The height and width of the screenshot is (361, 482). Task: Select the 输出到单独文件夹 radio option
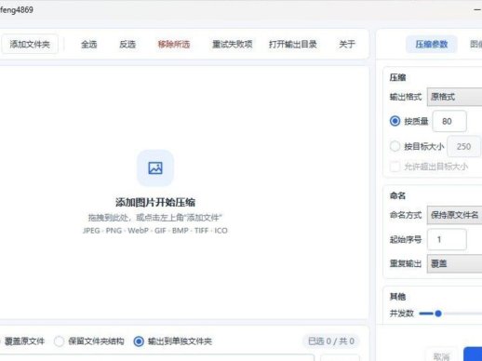(x=139, y=341)
